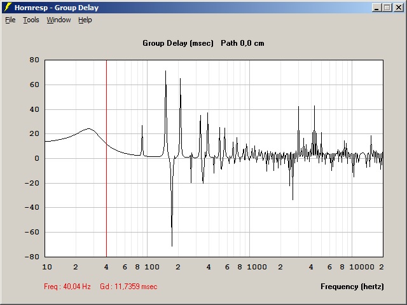The height and width of the screenshot is (305, 407).
Task: Click the 'Gd : 11,7359 msec' readout
Action: tap(128, 287)
